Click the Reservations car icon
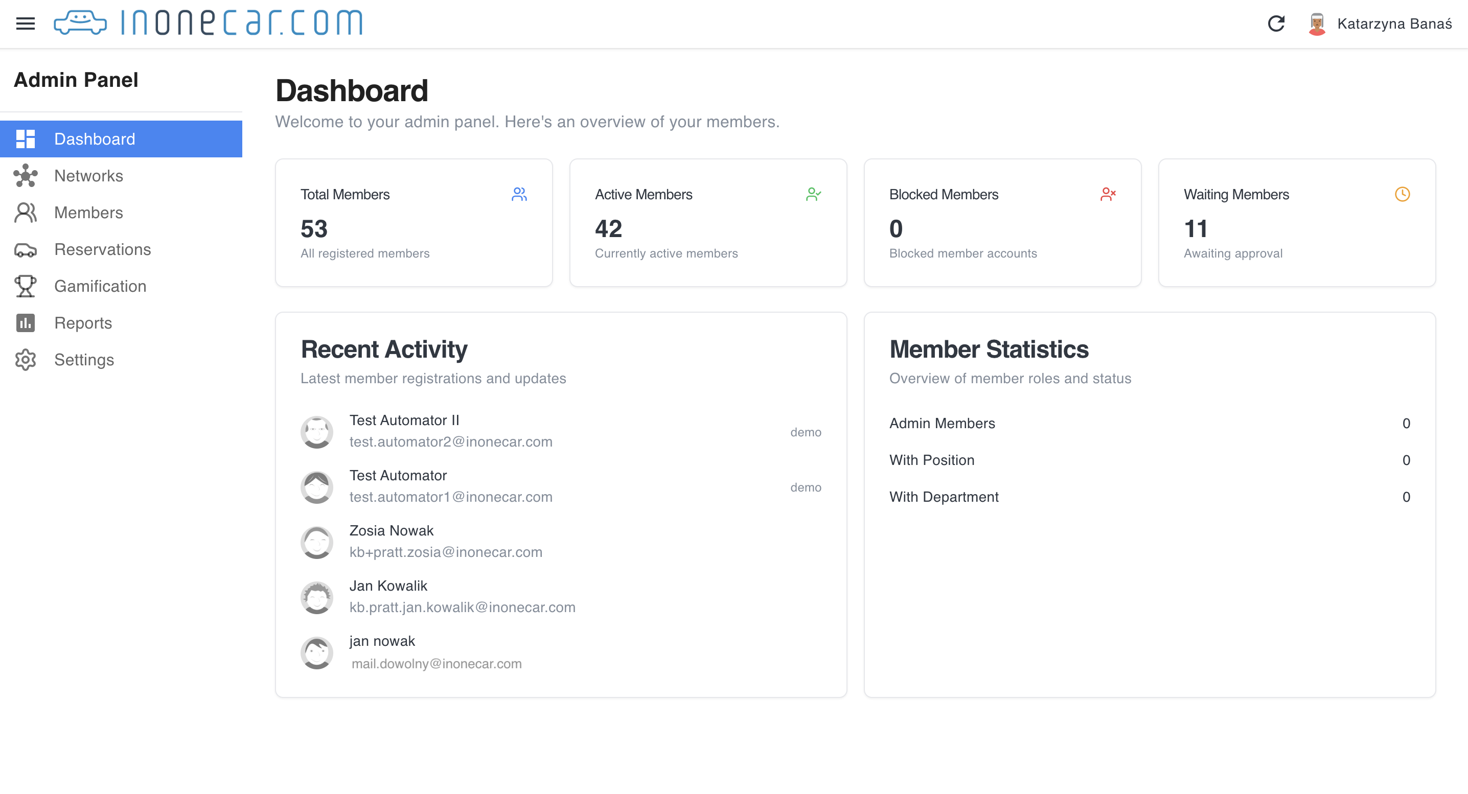The width and height of the screenshot is (1468, 794). 25,249
